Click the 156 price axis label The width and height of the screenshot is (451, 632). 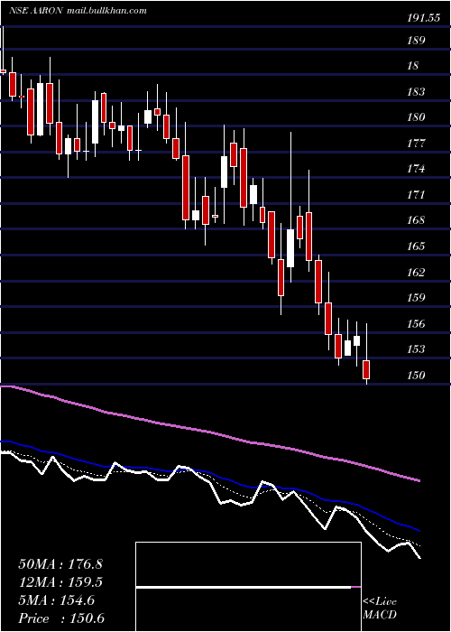pyautogui.click(x=416, y=323)
